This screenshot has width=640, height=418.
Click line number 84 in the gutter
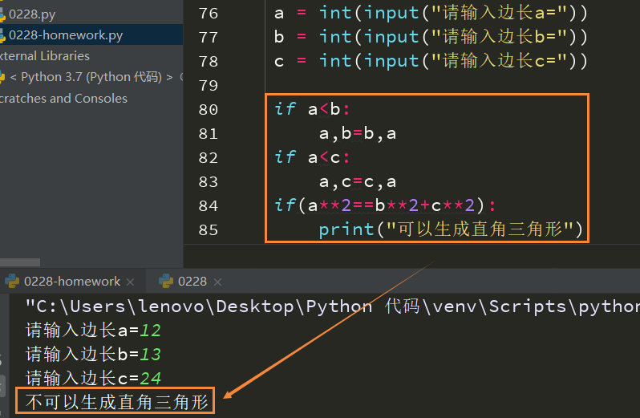[208, 205]
